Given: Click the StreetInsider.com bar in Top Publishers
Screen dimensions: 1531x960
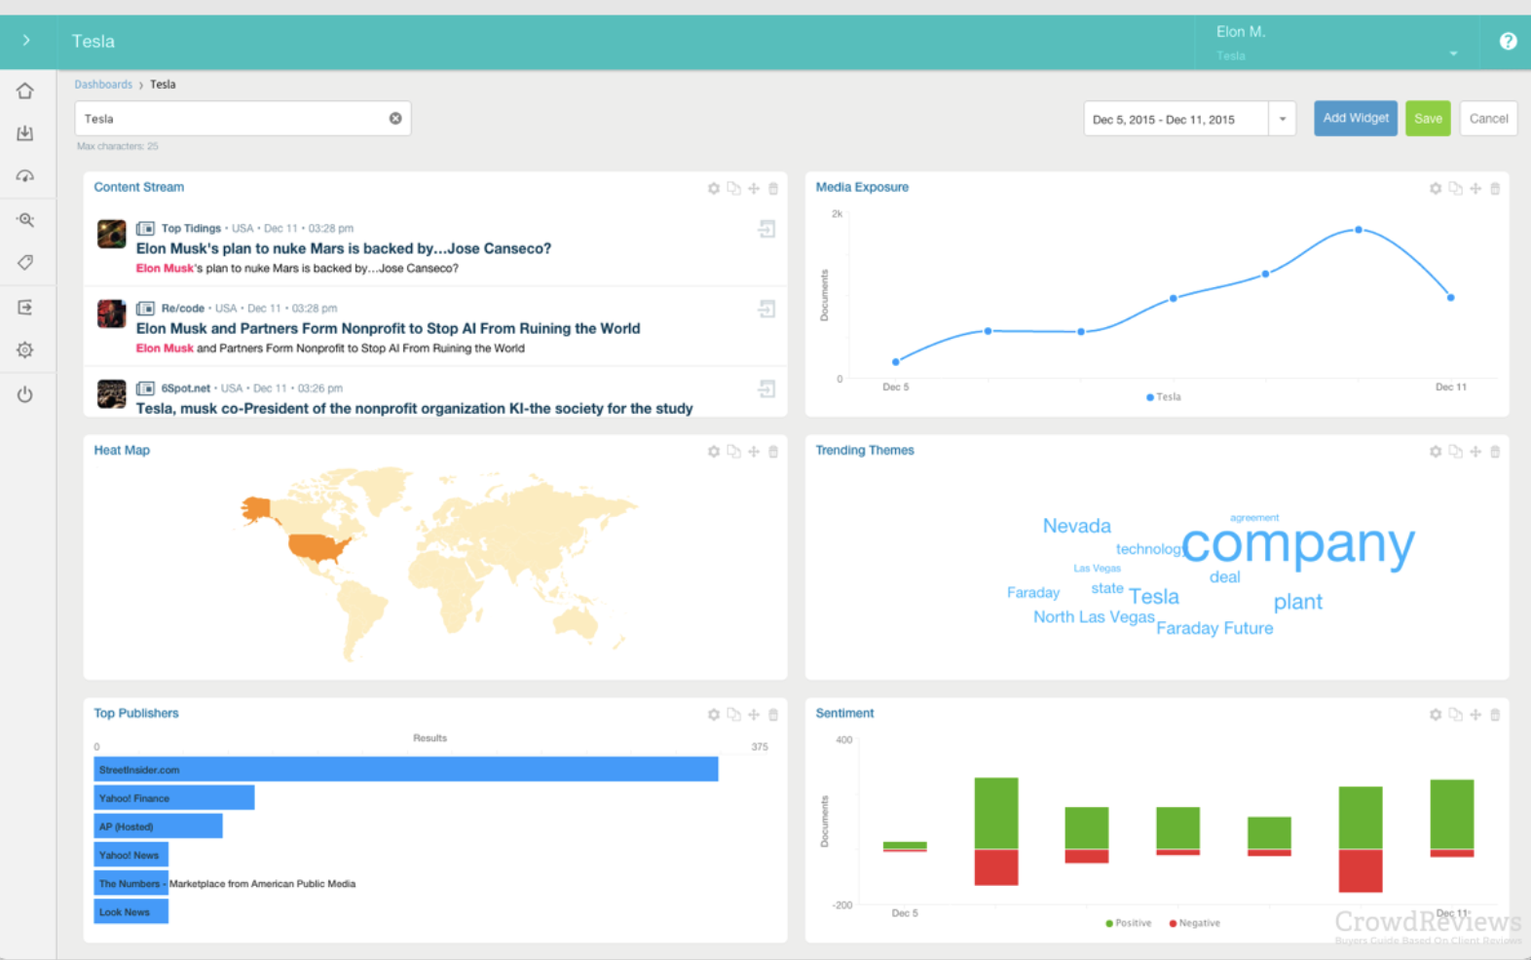Looking at the screenshot, I should click(x=406, y=769).
